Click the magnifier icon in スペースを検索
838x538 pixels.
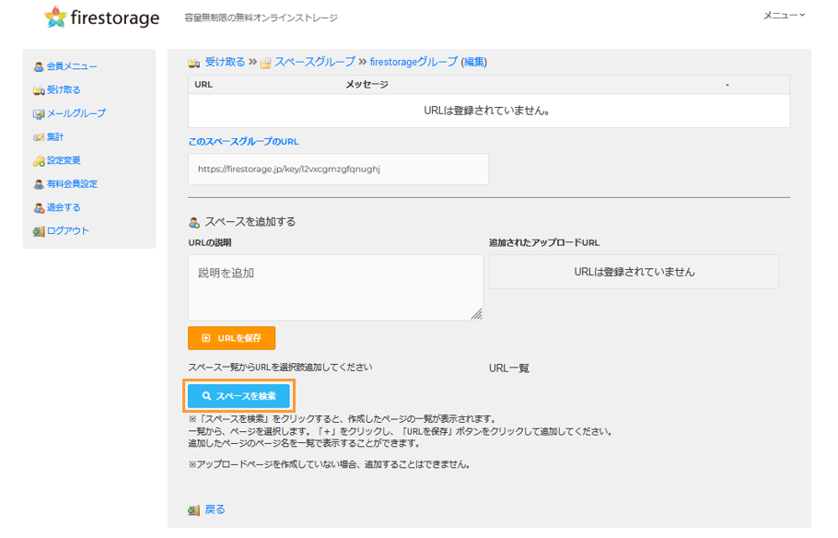click(207, 396)
